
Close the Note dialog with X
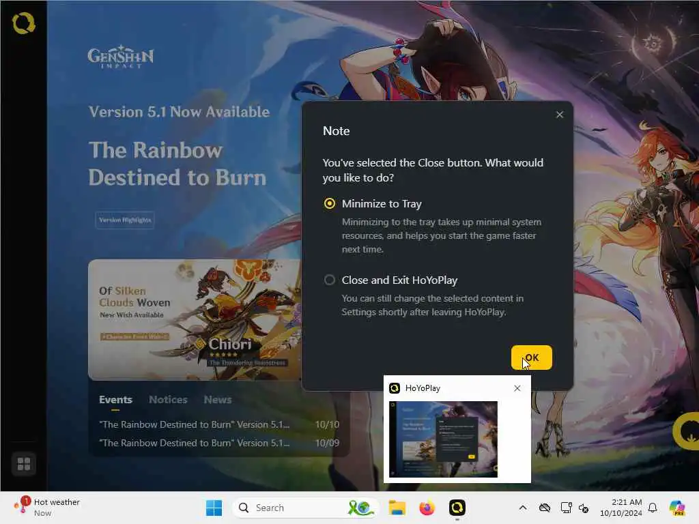pyautogui.click(x=560, y=115)
